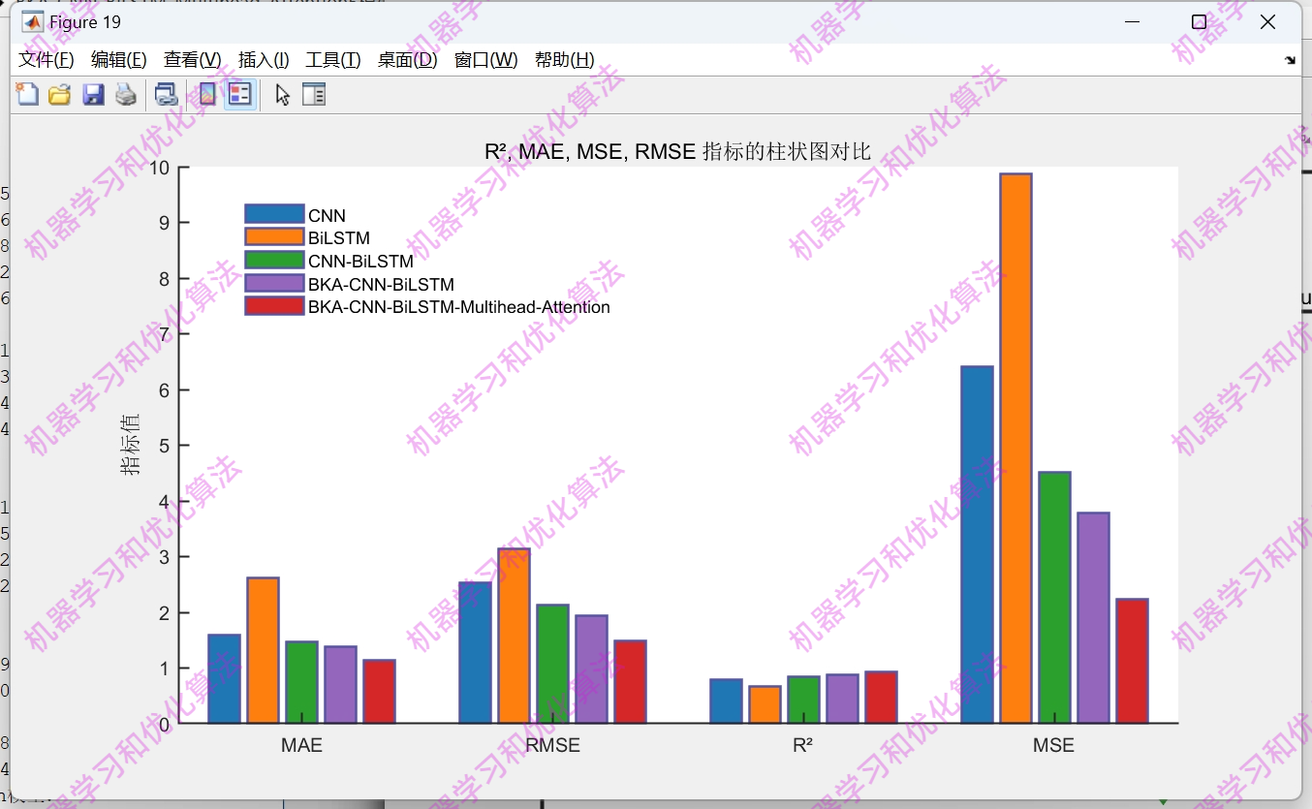
Task: Select the blue CNN bar in RMSE group
Action: click(x=475, y=653)
